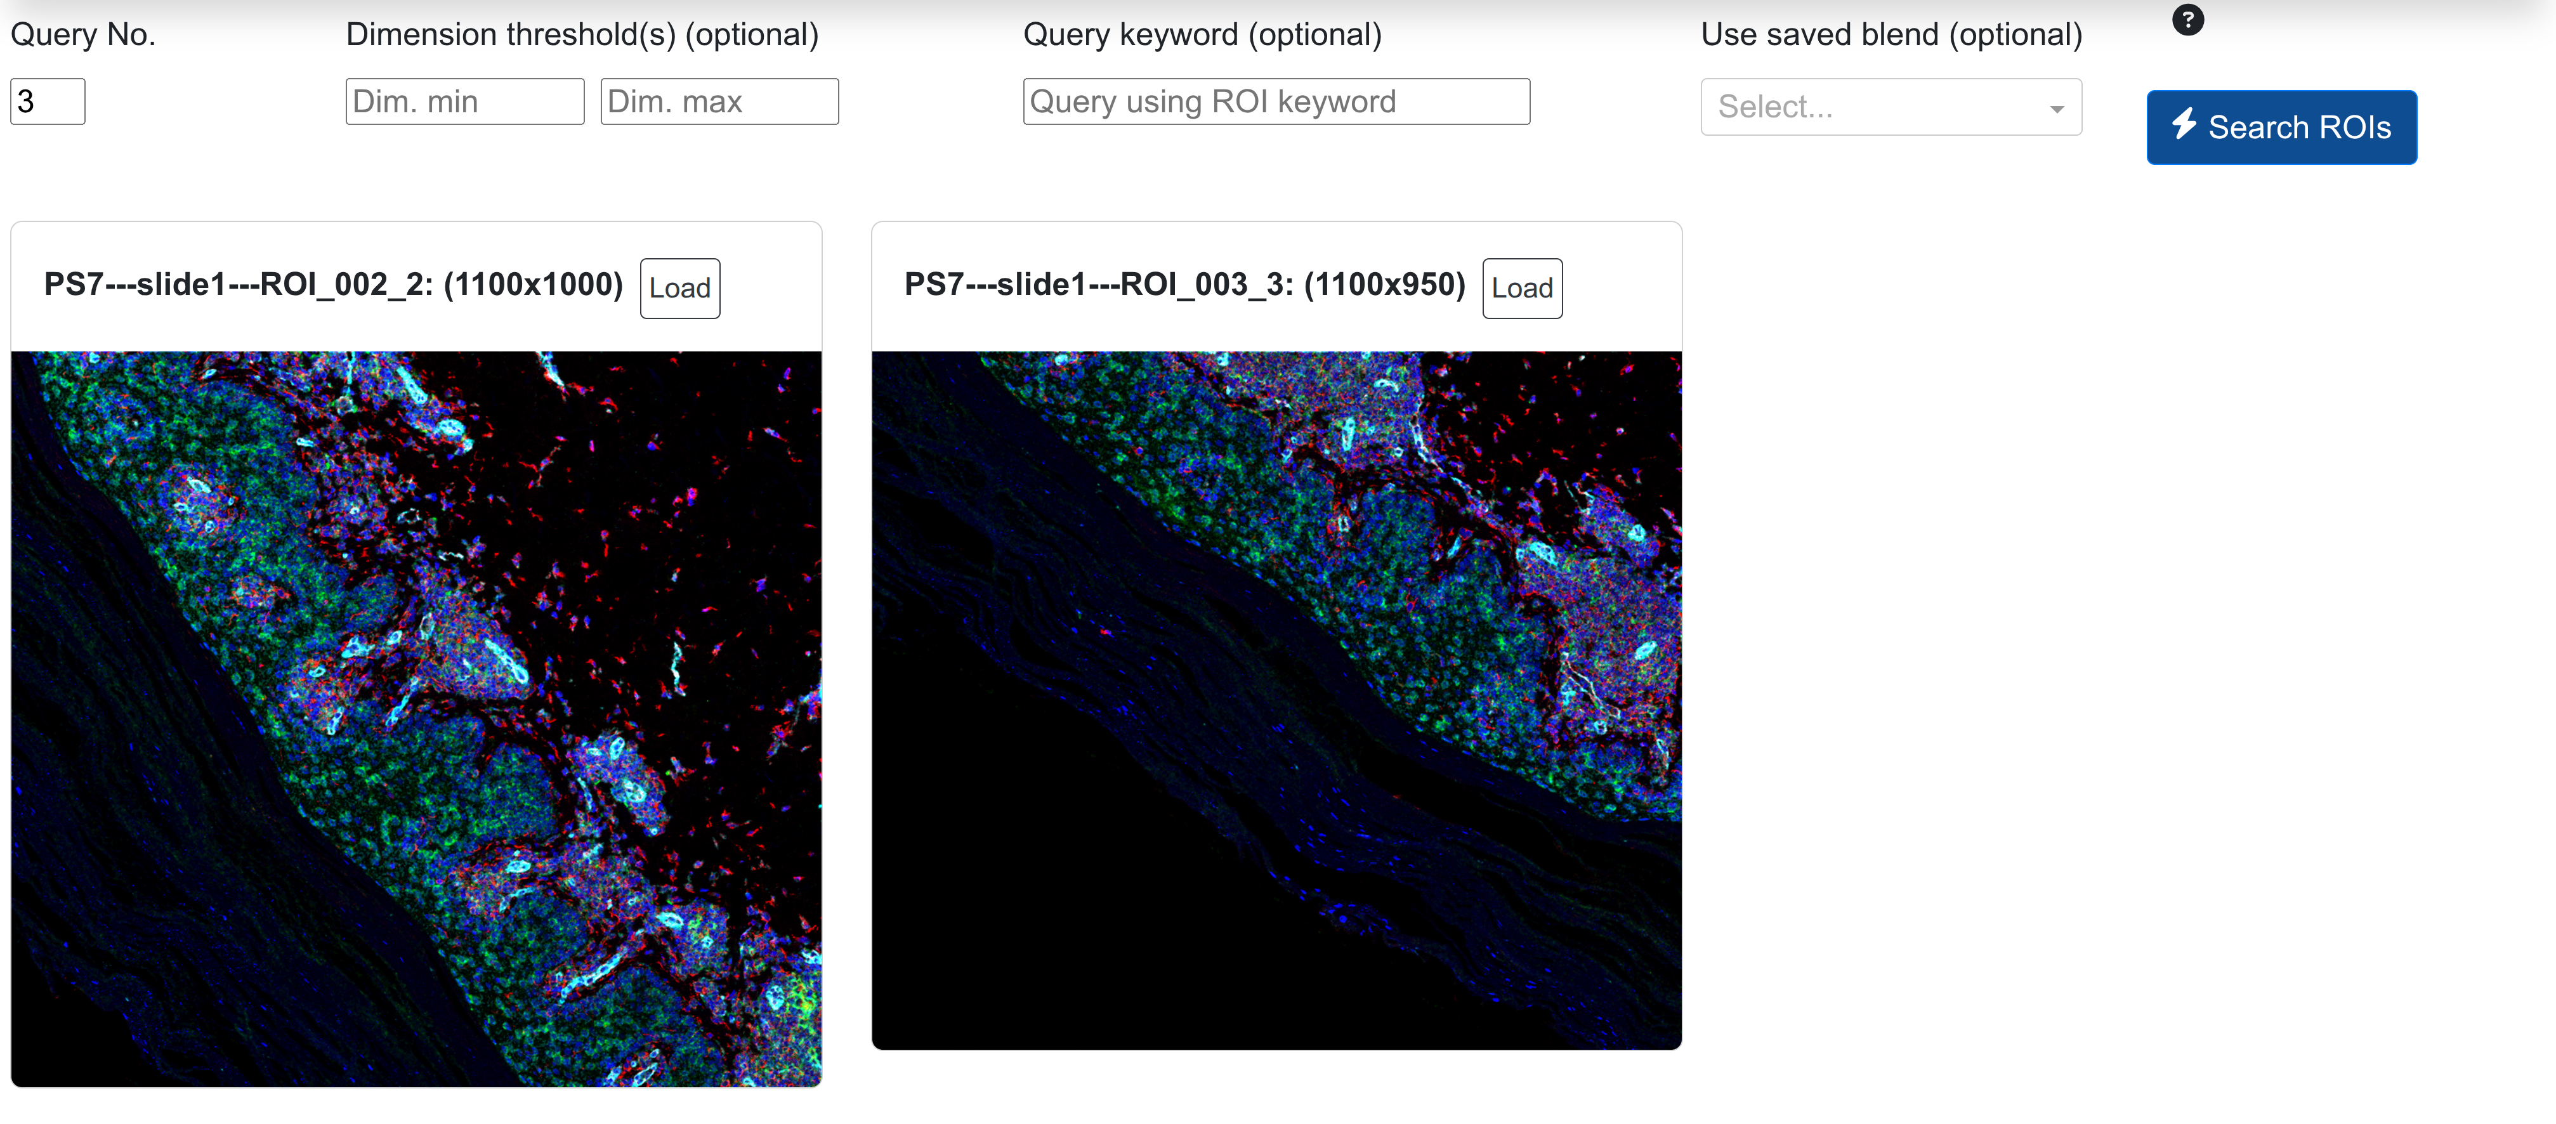2556x1124 pixels.
Task: Click the (1100x950) dimensions text
Action: click(1384, 285)
